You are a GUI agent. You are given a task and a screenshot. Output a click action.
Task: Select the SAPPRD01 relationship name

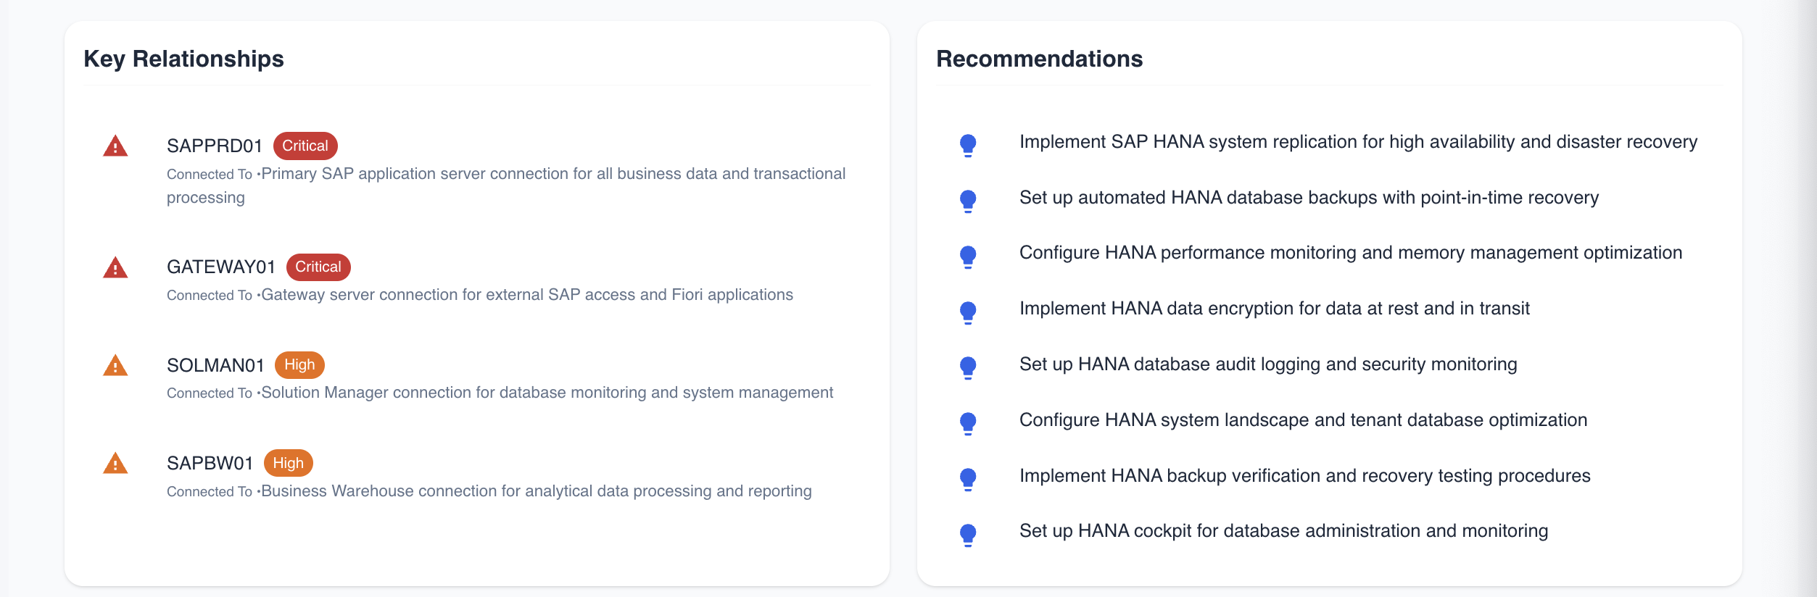tap(215, 146)
